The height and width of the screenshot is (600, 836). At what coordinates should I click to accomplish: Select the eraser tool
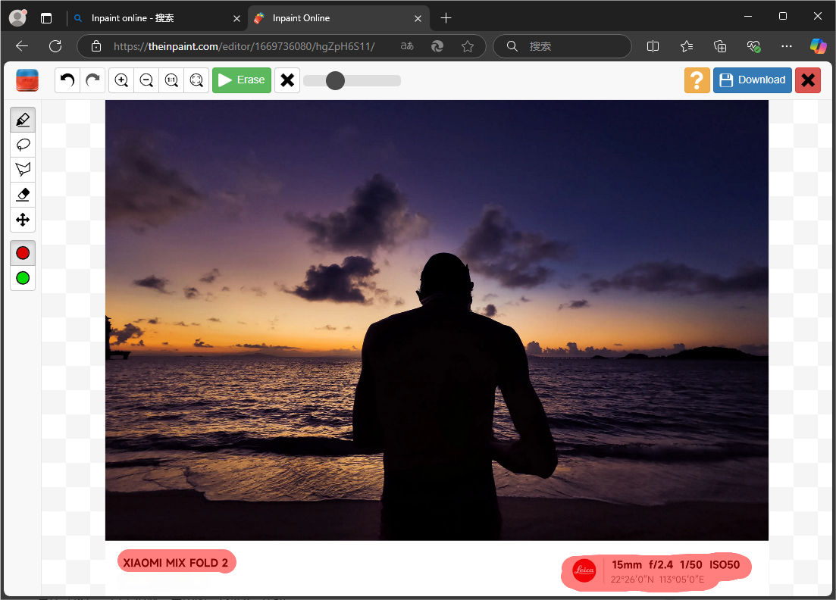(x=23, y=195)
